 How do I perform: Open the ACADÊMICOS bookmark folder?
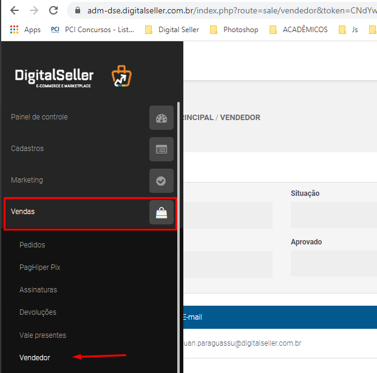click(x=298, y=30)
